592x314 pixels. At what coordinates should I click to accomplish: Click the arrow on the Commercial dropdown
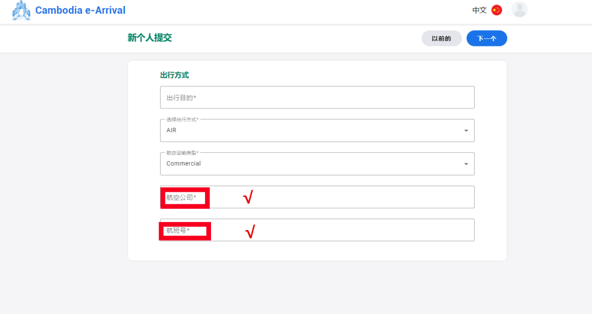466,164
